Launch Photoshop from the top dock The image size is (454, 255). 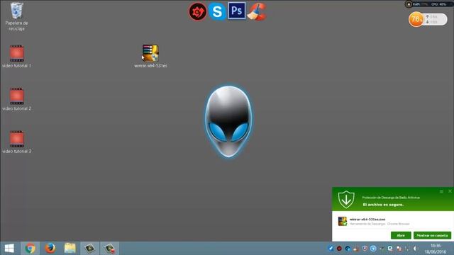pyautogui.click(x=236, y=11)
